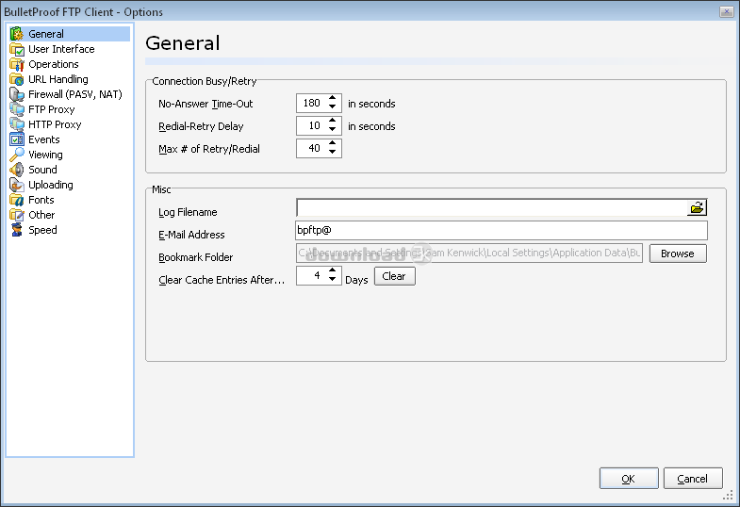The image size is (740, 507).
Task: Close the Options dialog window
Action: (726, 11)
